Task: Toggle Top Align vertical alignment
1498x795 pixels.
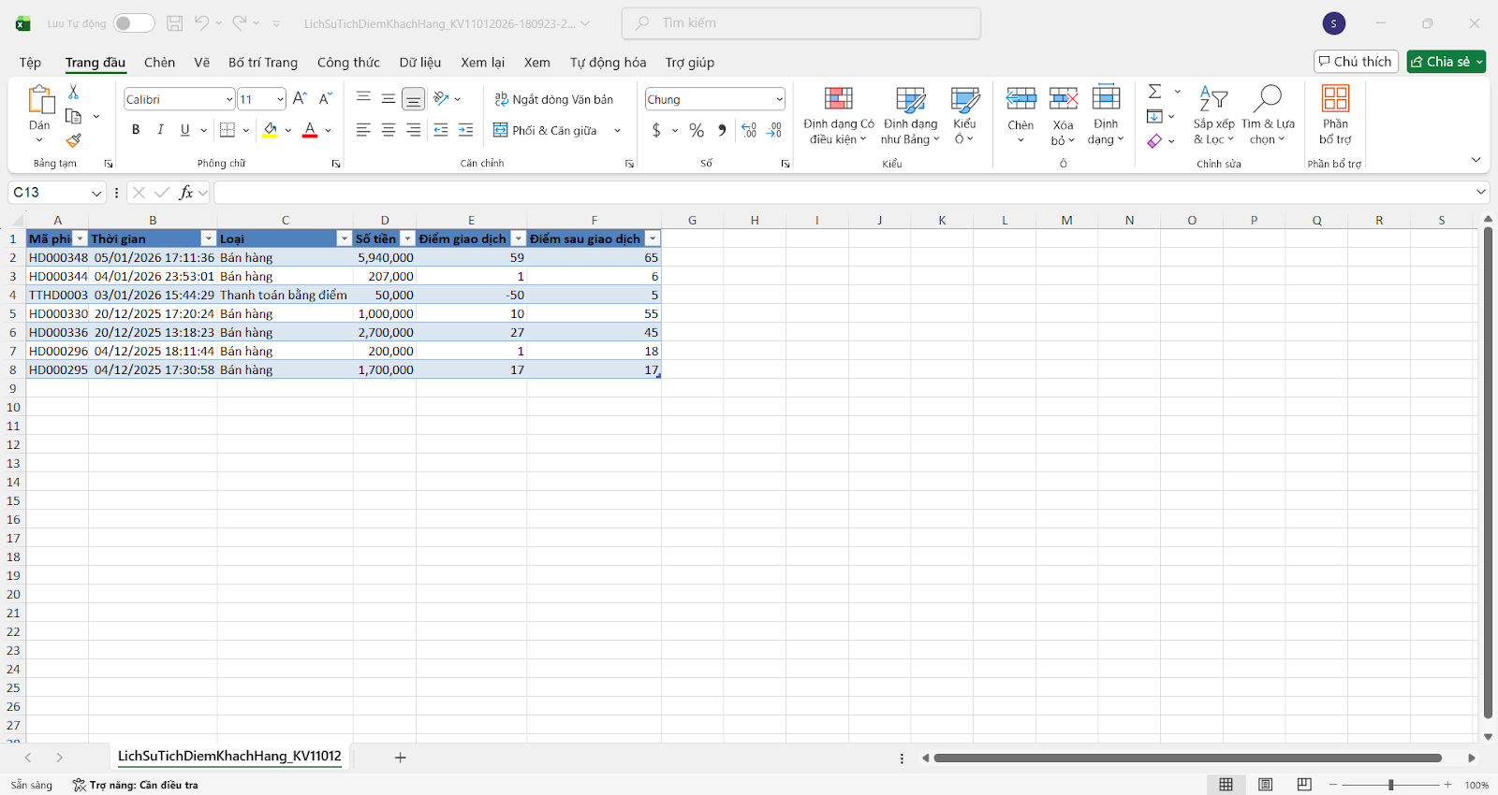Action: [x=363, y=98]
